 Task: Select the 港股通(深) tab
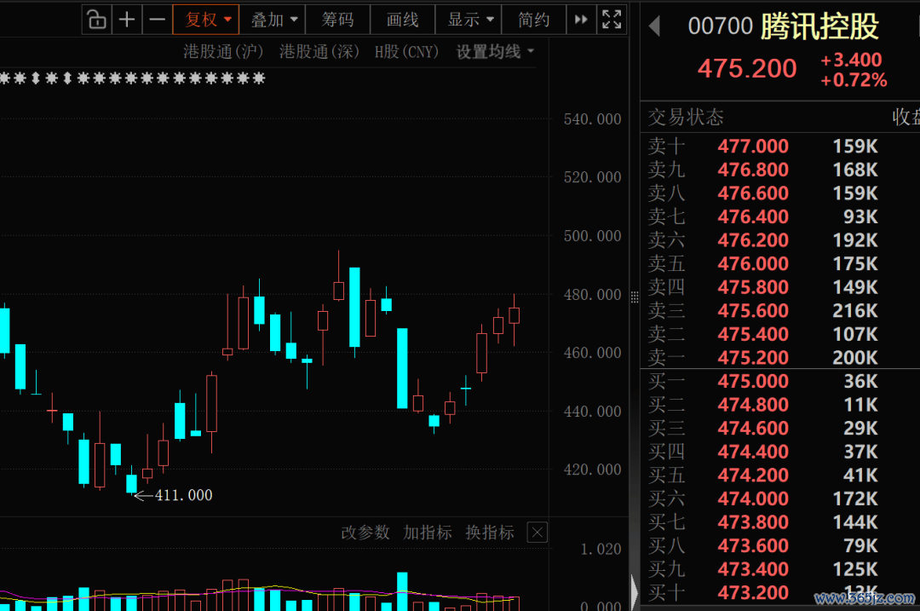(x=319, y=52)
